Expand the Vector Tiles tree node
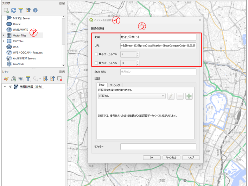This screenshot has width=248, height=186. [4, 36]
